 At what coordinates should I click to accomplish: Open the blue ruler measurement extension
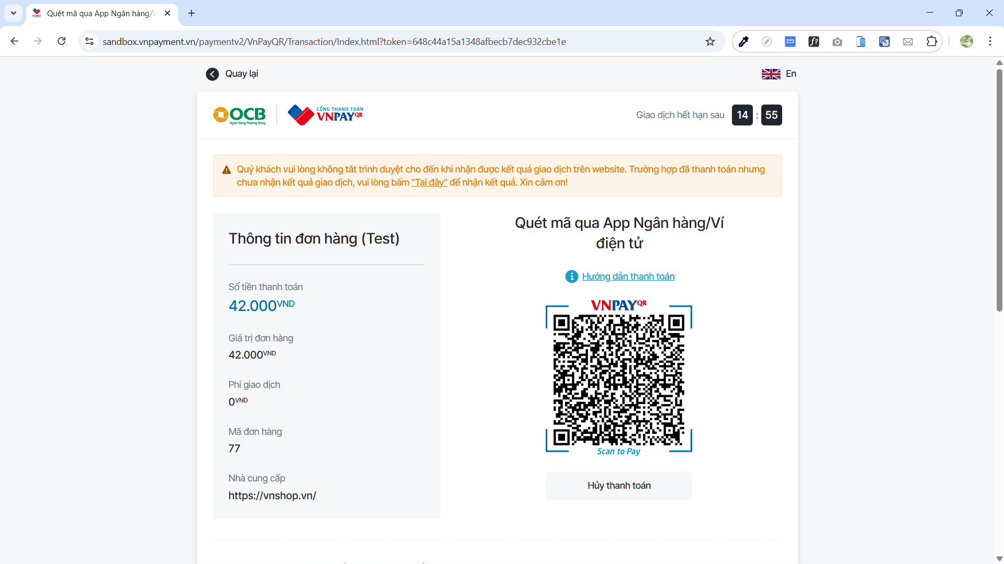click(790, 42)
